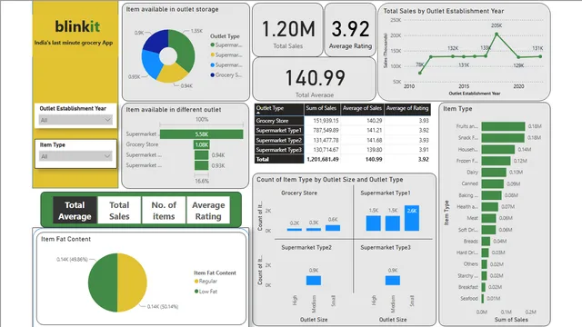The height and width of the screenshot is (327, 582).
Task: Click the blinkit logo
Action: [x=77, y=26]
